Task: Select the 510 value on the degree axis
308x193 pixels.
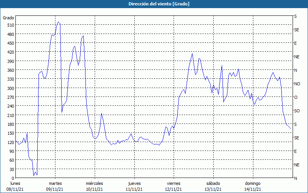Action: 11,25
